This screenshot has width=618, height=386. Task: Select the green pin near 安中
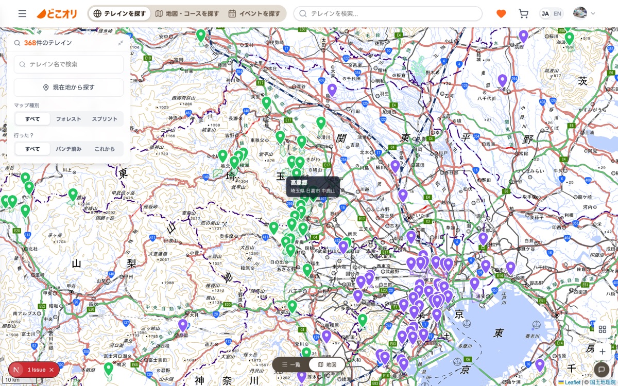coord(201,36)
